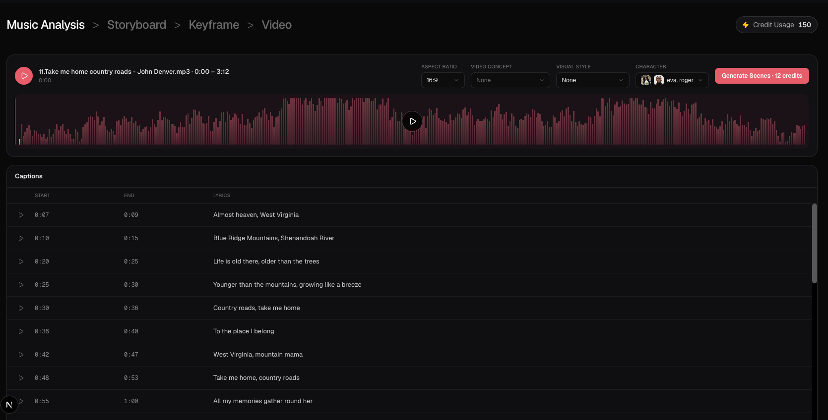This screenshot has height=420, width=828.
Task: Play caption 'To the place I belong' row
Action: 21,331
